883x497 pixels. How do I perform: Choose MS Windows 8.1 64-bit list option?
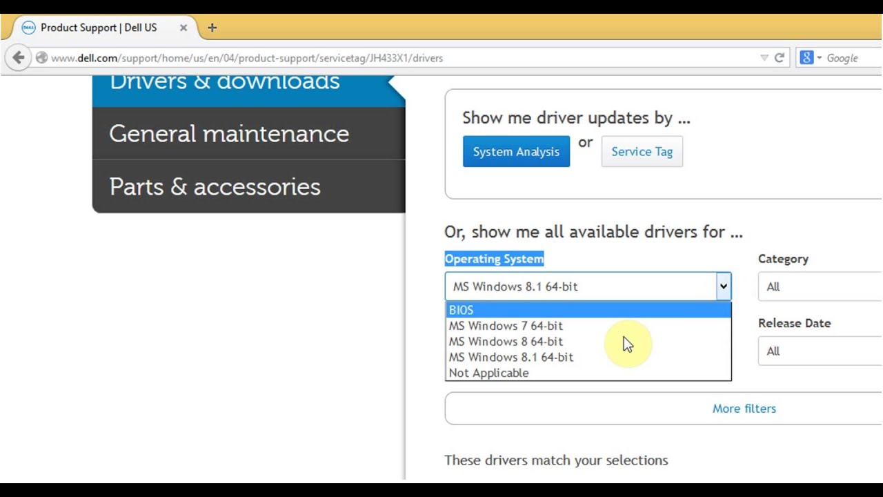(x=588, y=358)
